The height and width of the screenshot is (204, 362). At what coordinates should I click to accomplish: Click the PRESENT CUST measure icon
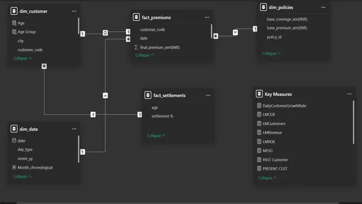point(259,168)
